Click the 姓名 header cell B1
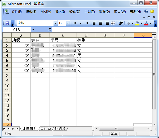Screen dimensions: 159x138 (40, 40)
